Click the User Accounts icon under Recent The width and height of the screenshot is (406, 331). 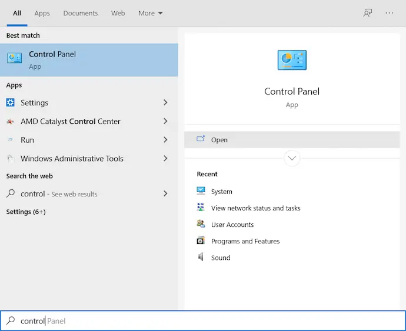click(201, 224)
